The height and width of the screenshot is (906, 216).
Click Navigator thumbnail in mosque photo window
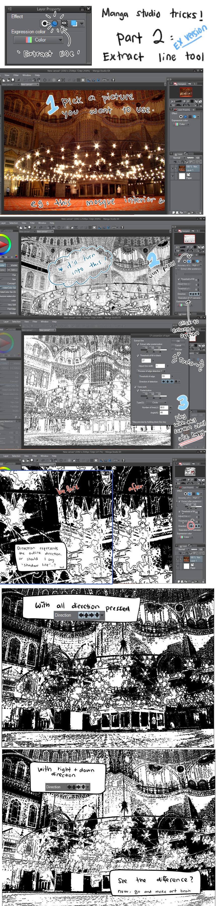(x=186, y=92)
